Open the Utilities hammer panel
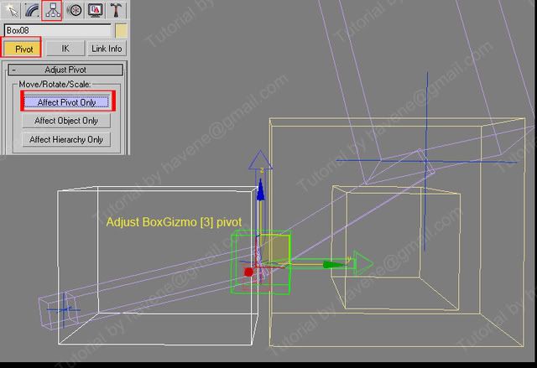Image resolution: width=537 pixels, height=368 pixels. 116,10
